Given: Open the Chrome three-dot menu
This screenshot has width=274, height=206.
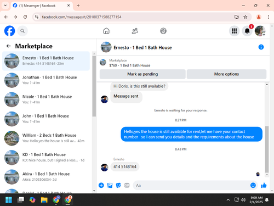Looking at the screenshot, I should pos(268,17).
